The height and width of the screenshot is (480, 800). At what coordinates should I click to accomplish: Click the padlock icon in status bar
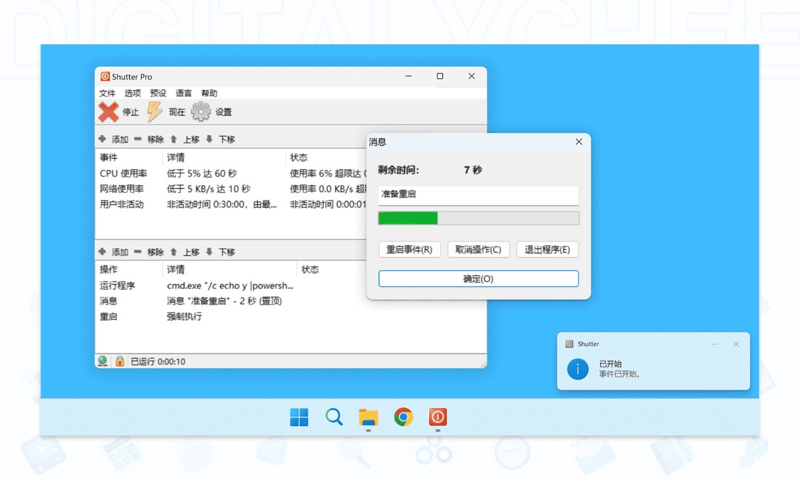click(120, 361)
